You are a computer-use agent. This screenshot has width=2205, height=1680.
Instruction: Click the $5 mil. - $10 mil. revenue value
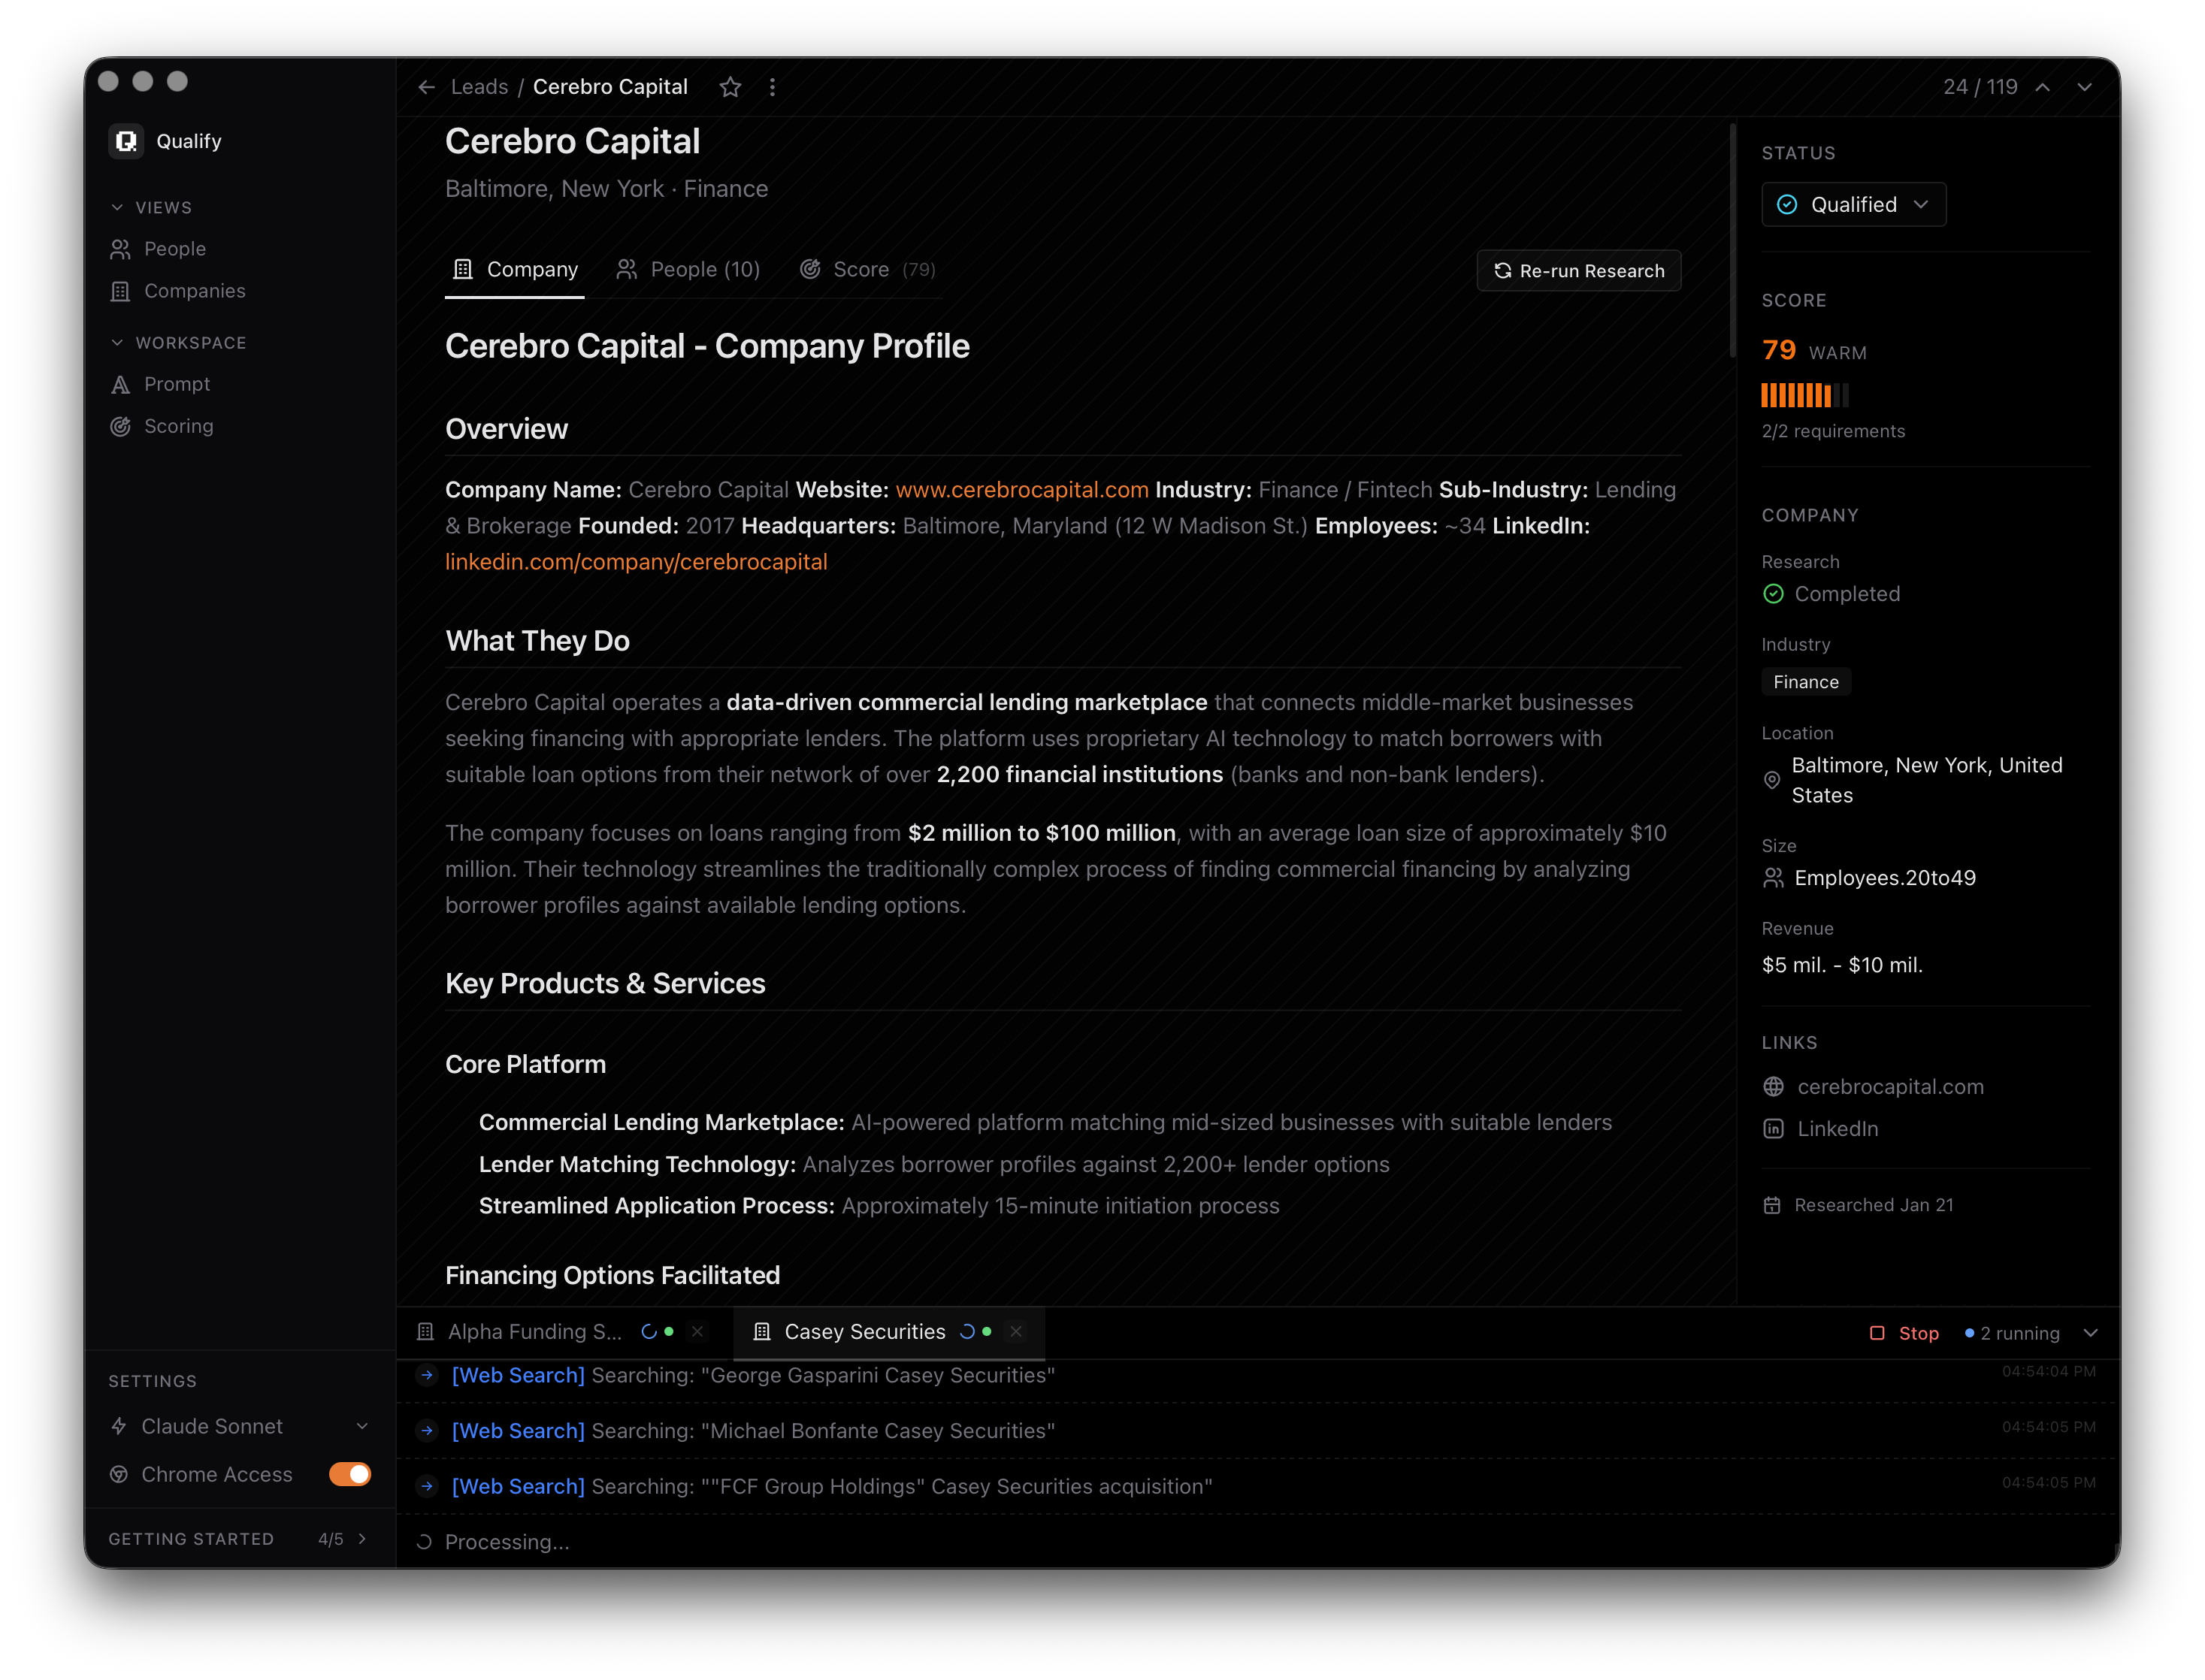pyautogui.click(x=1842, y=966)
